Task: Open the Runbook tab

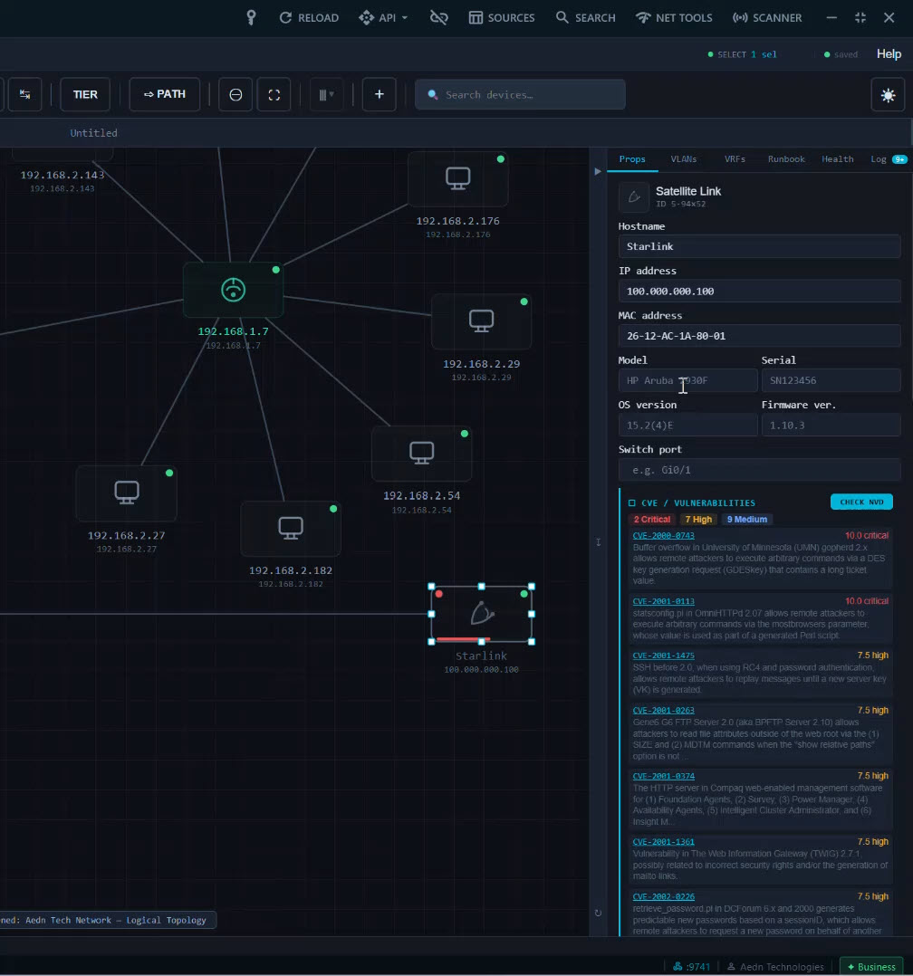Action: click(786, 159)
